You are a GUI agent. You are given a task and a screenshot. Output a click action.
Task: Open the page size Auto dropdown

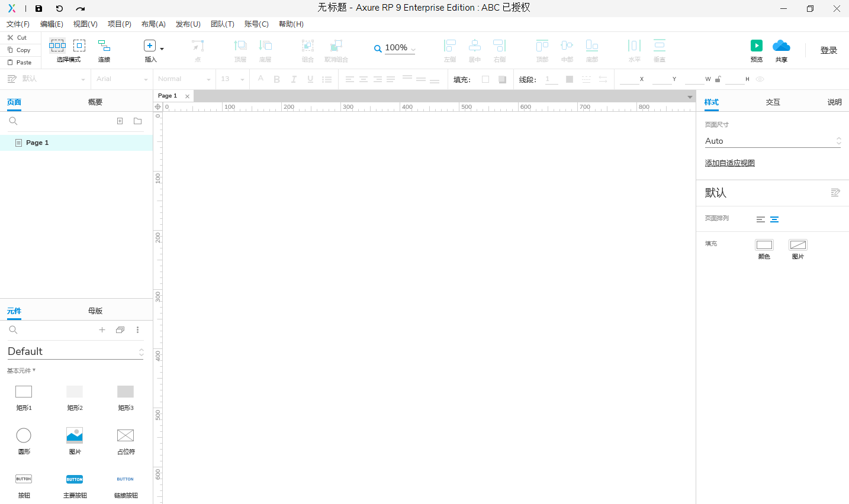tap(772, 141)
